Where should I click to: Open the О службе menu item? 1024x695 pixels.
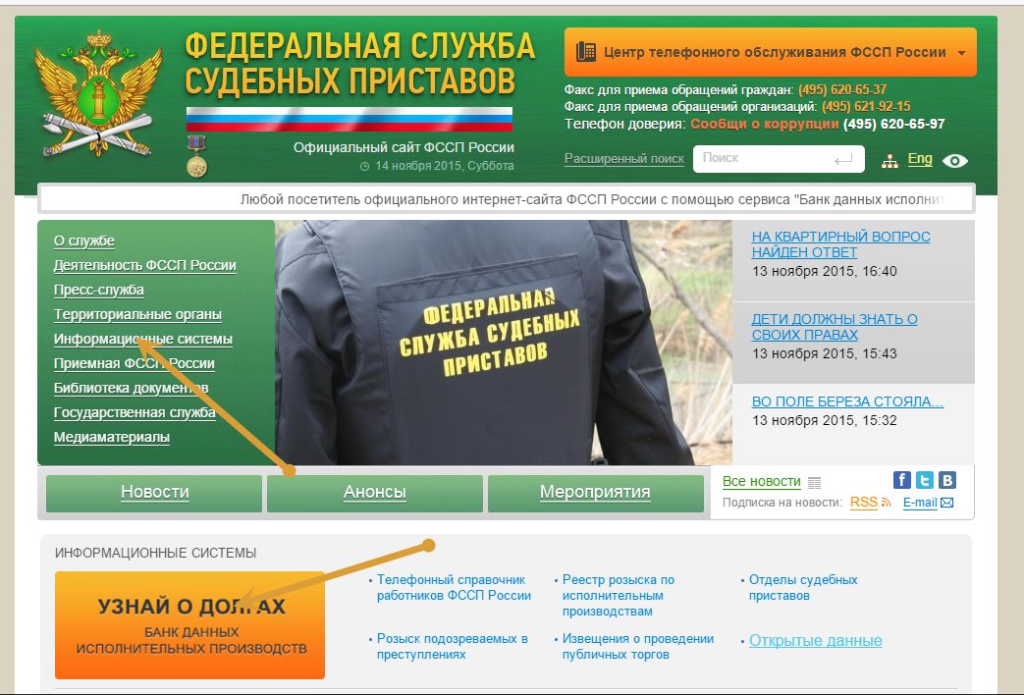[84, 241]
